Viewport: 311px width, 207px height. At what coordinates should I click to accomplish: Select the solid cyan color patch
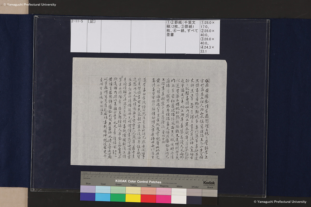click(x=103, y=197)
